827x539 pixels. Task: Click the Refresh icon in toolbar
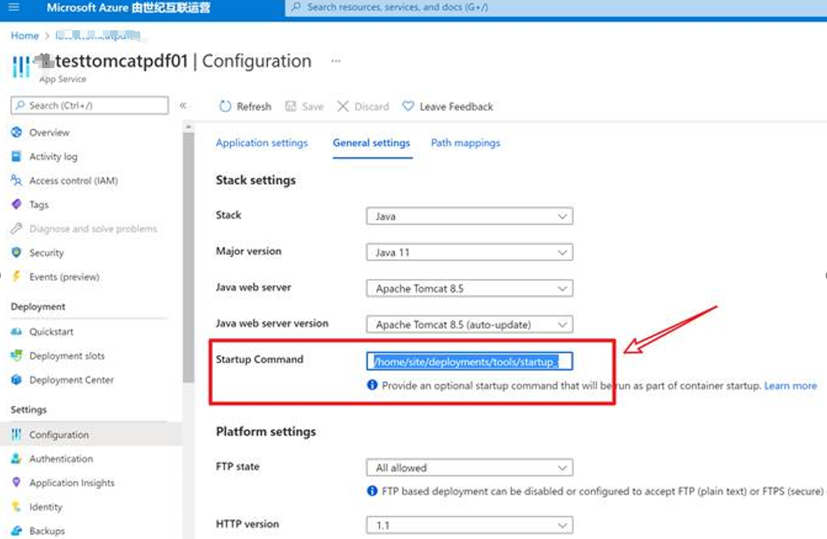click(225, 106)
